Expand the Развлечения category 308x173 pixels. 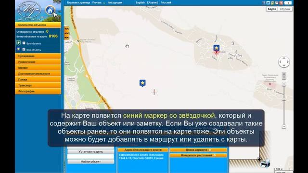pos(38,62)
